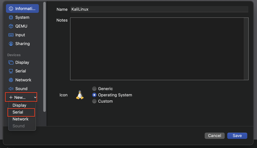Select the System chip icon
This screenshot has width=257, height=148.
[11, 17]
